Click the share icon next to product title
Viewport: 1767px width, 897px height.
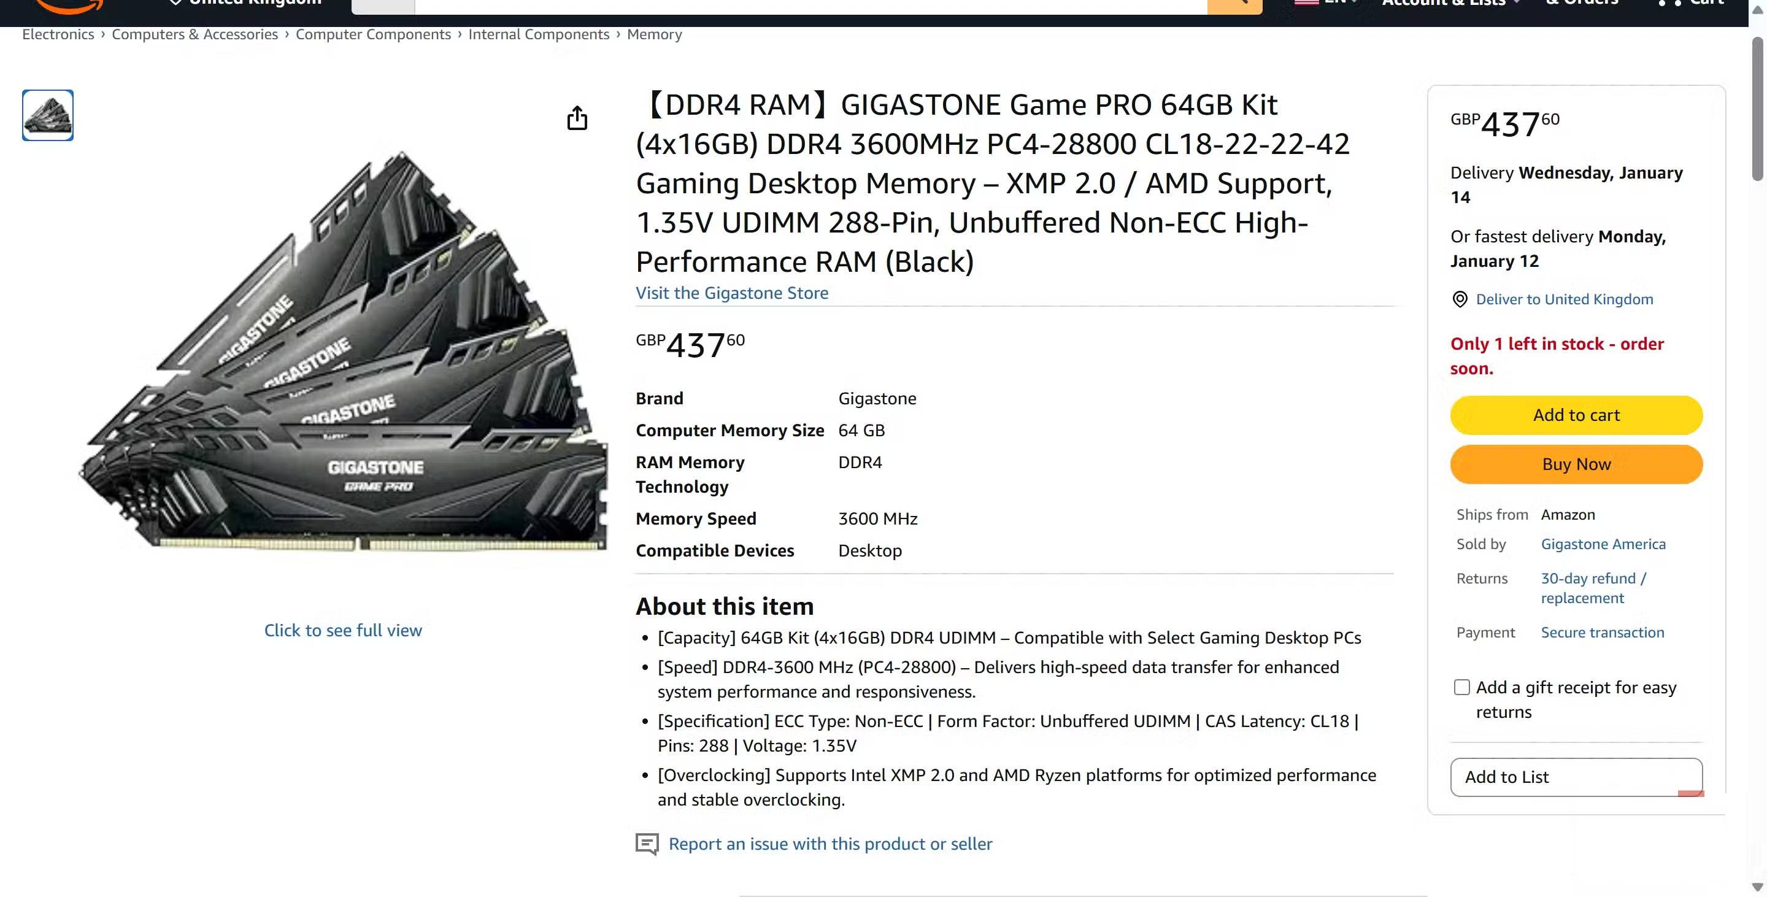(x=578, y=118)
